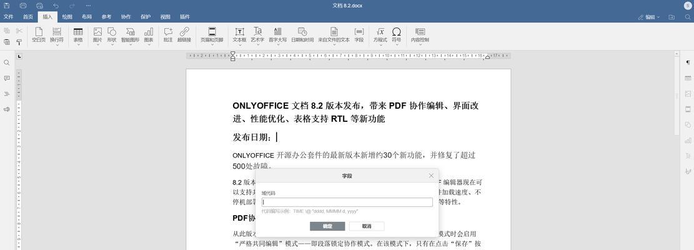Open chart settings in right sidebar
The image size is (694, 250).
pos(688,140)
